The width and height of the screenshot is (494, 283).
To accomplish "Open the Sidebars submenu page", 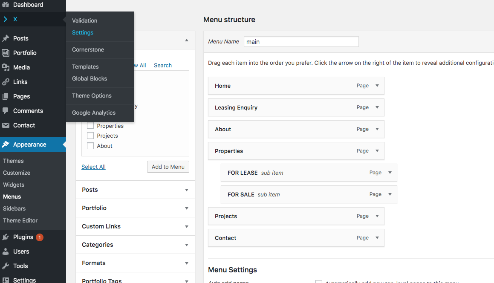I will click(14, 208).
